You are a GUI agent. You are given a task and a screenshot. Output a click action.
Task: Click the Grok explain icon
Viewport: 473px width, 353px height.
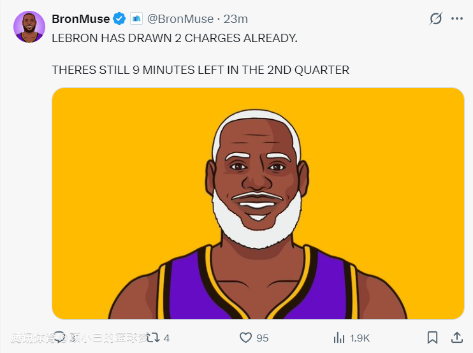(435, 18)
